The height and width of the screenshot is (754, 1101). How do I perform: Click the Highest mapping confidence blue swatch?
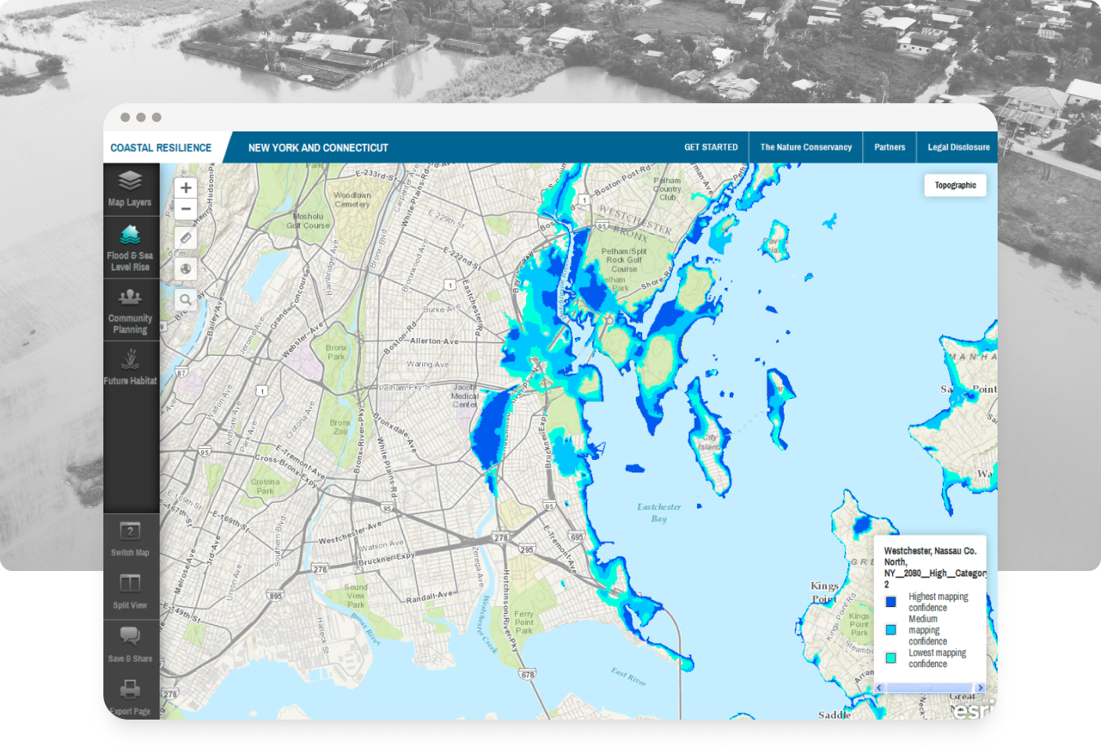tap(890, 601)
